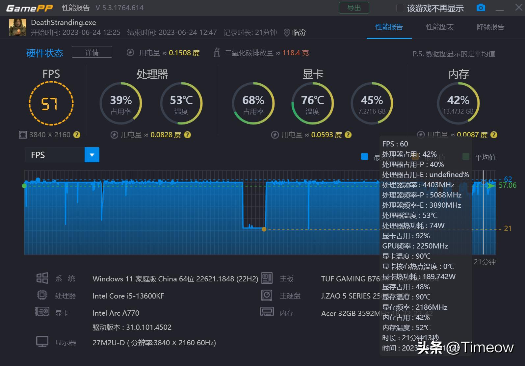Click the Intel Arc A770 text

(x=116, y=313)
